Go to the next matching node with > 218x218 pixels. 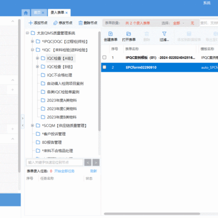click(96, 162)
